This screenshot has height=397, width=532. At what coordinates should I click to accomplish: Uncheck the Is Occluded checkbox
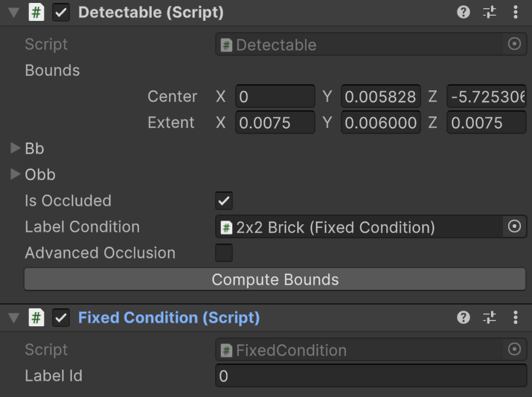pyautogui.click(x=224, y=201)
